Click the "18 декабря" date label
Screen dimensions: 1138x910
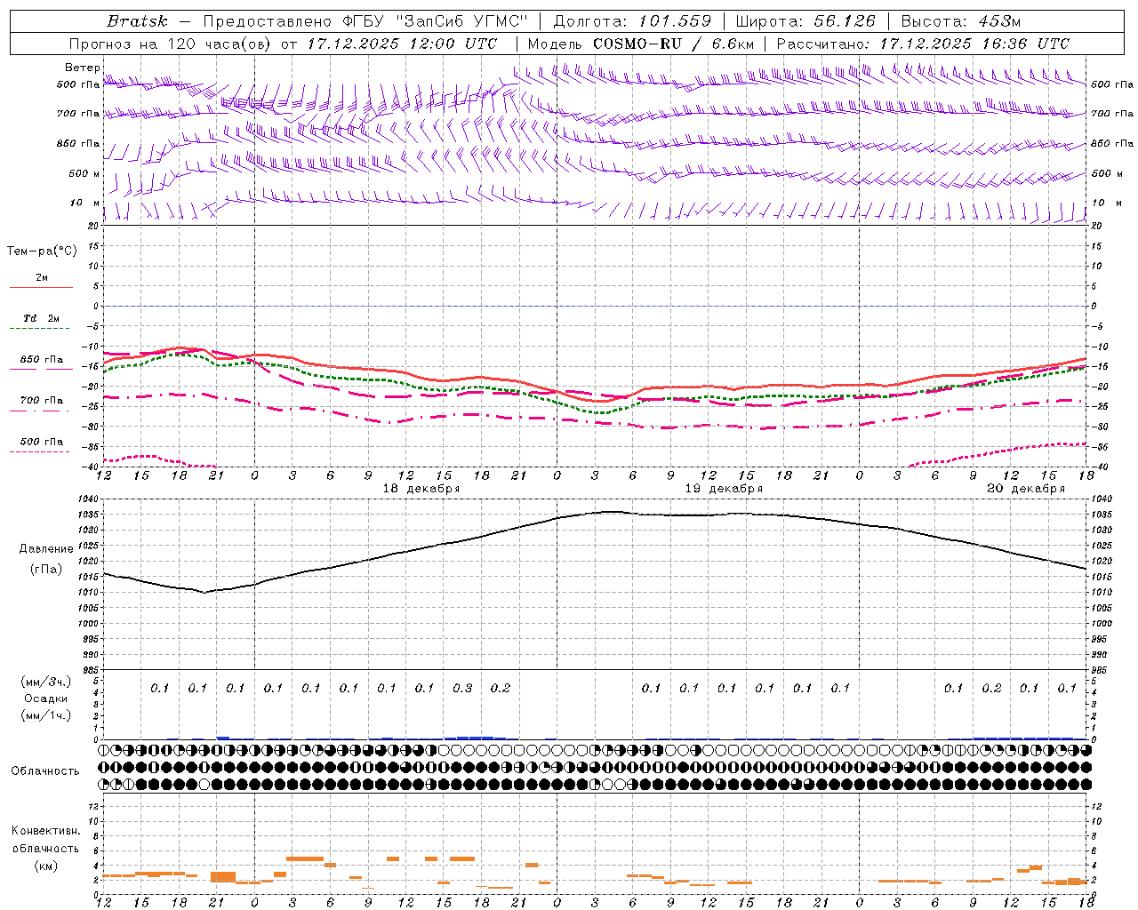click(x=421, y=489)
